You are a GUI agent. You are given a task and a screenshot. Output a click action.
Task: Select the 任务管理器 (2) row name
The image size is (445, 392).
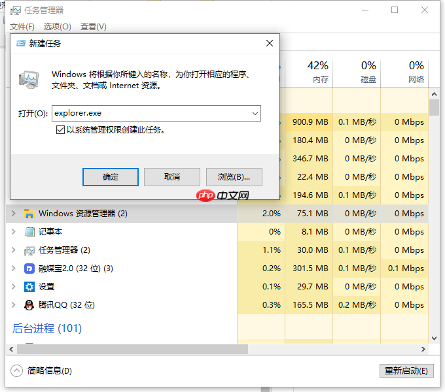[x=64, y=250]
